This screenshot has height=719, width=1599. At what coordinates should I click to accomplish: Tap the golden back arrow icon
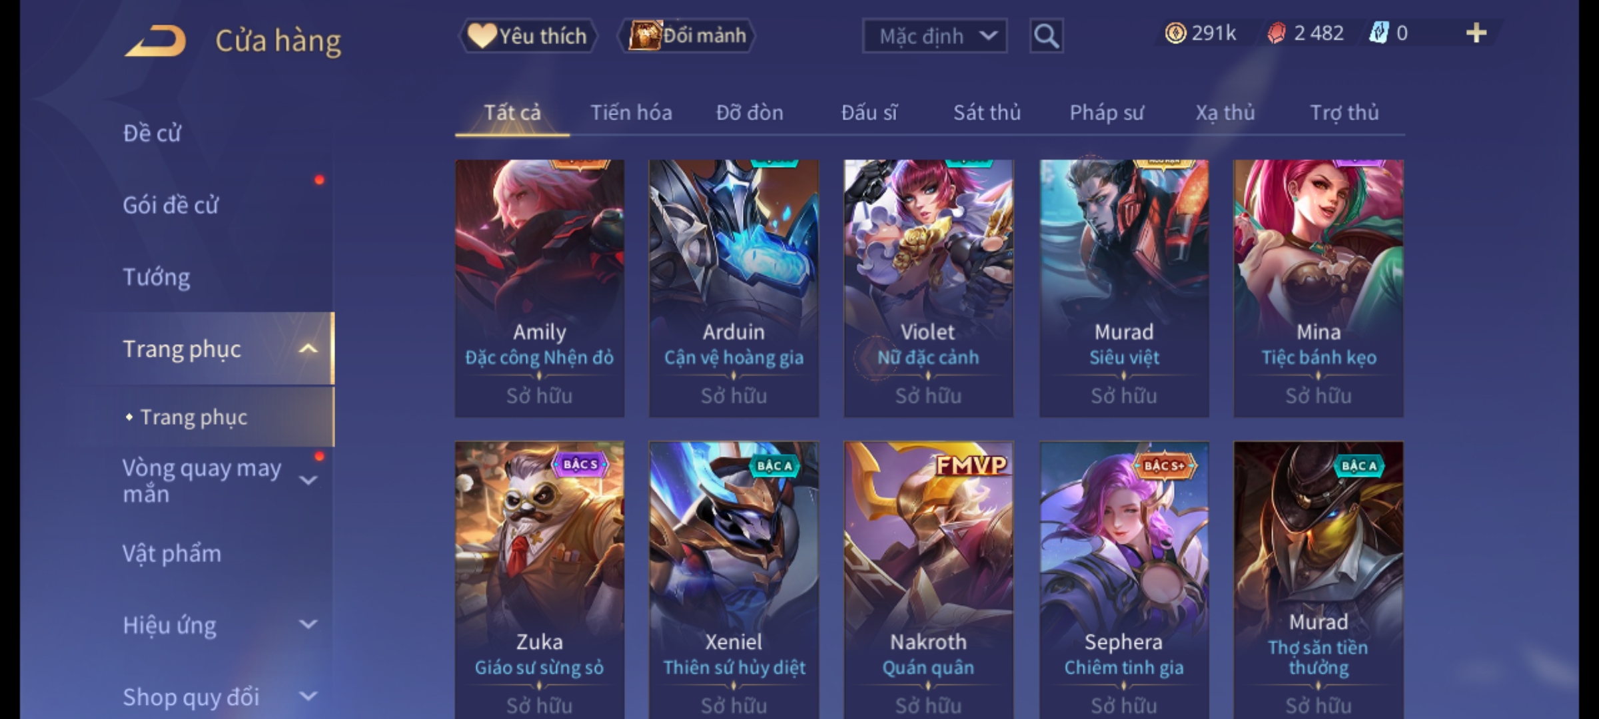155,41
